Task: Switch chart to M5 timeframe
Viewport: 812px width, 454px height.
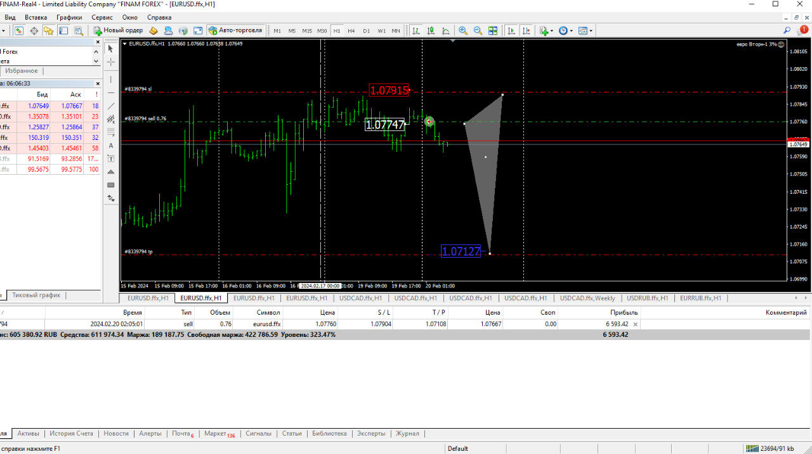Action: 292,30
